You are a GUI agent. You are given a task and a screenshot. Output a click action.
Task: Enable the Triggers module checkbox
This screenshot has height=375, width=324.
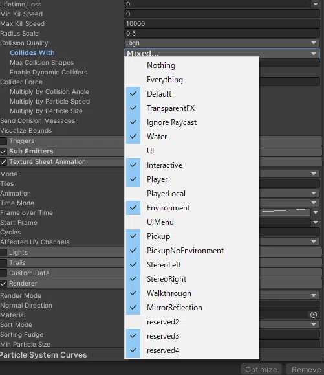point(3,141)
